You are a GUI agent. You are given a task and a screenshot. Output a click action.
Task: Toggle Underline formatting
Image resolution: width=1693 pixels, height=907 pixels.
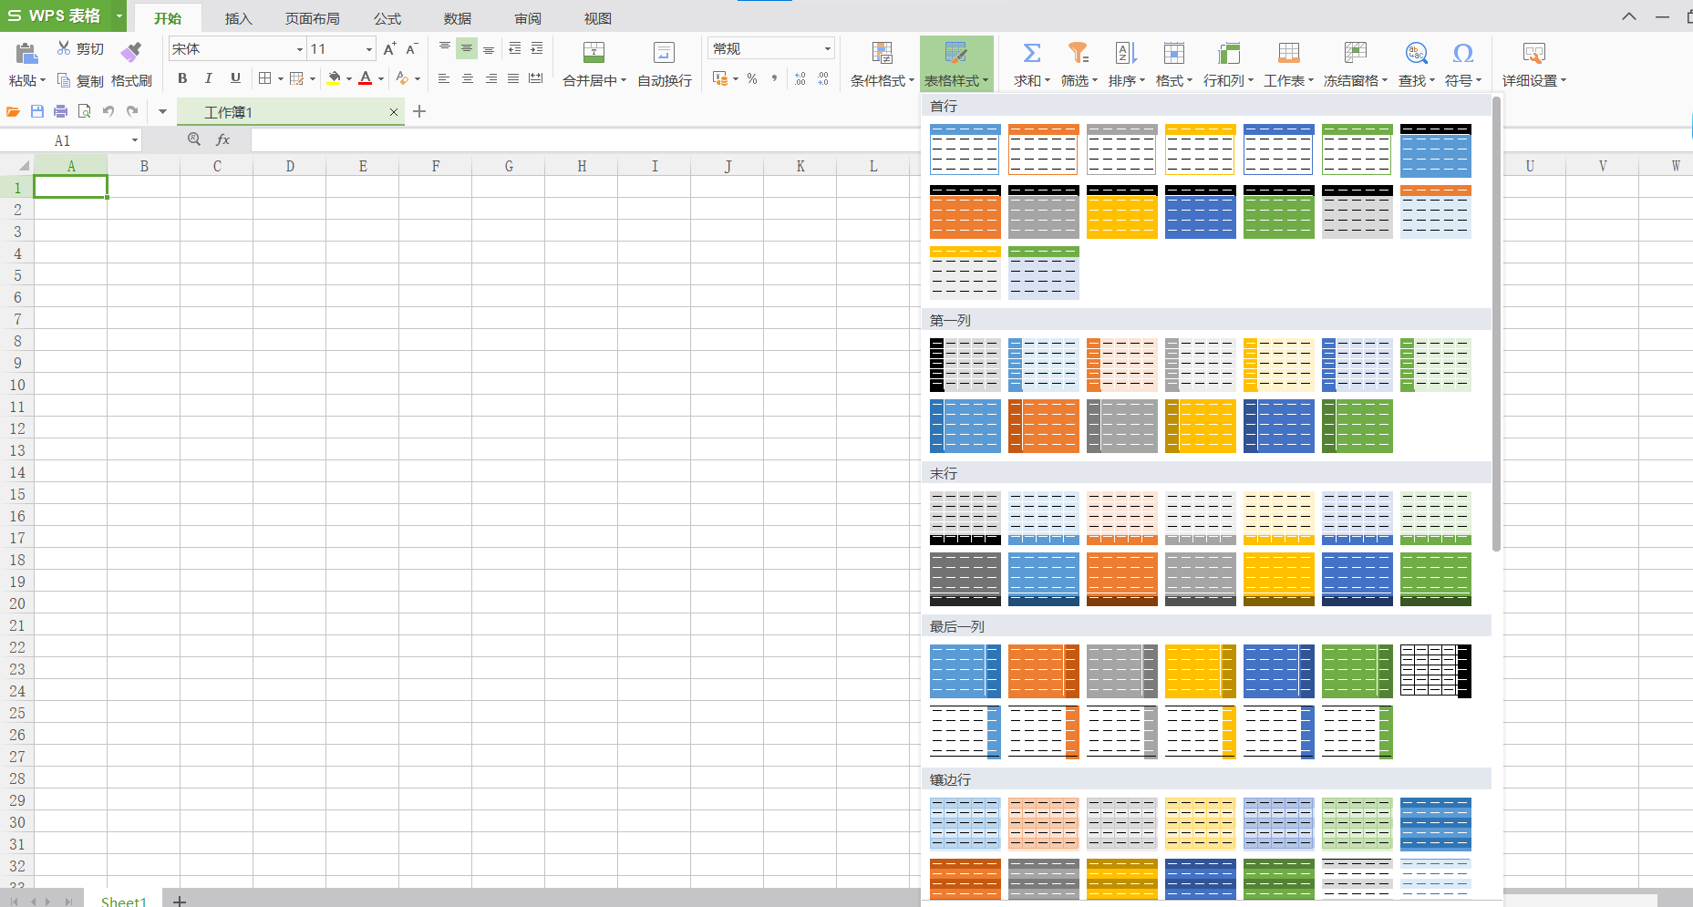(235, 78)
